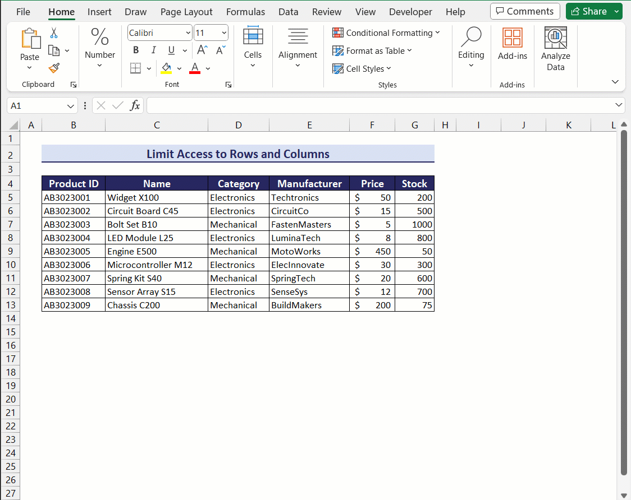This screenshot has width=631, height=500.
Task: Expand the formula bar chevron
Action: pyautogui.click(x=619, y=105)
